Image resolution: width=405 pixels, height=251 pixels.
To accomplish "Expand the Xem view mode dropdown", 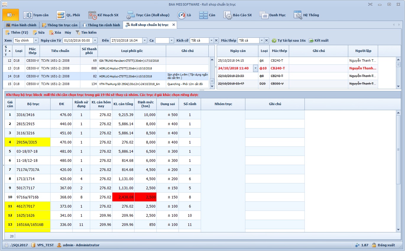I will 36,40.
